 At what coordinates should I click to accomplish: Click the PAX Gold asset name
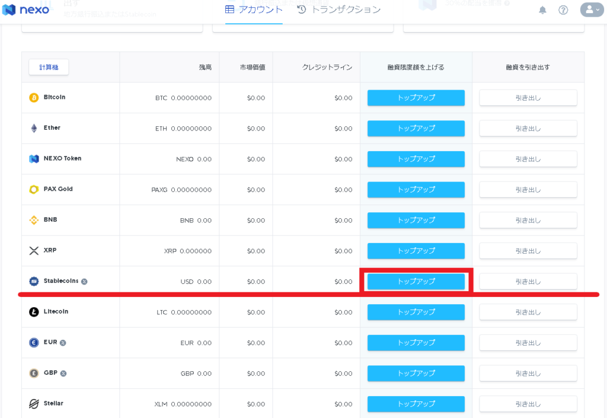pyautogui.click(x=58, y=189)
